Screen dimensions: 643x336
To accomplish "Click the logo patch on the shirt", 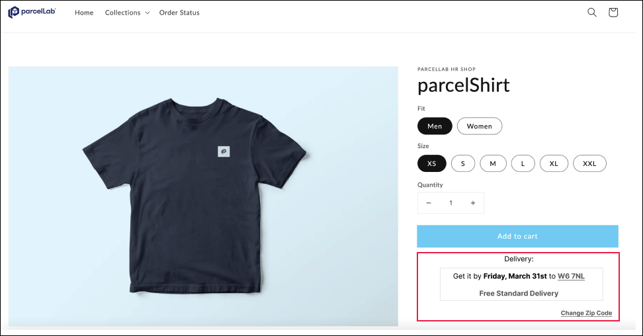I will [224, 151].
